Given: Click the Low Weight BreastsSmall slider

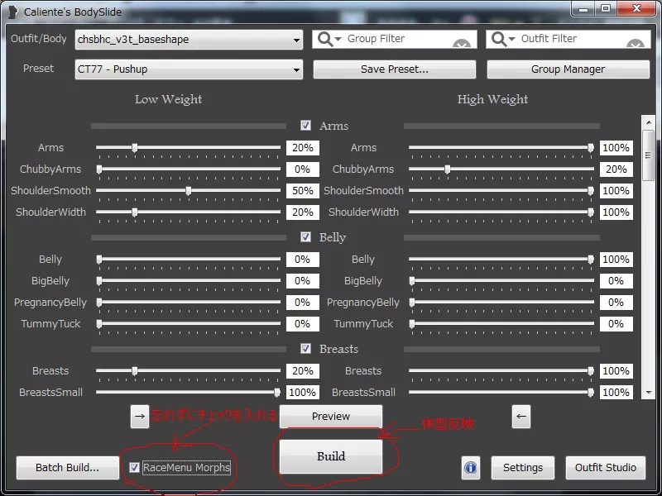Looking at the screenshot, I should 189,392.
